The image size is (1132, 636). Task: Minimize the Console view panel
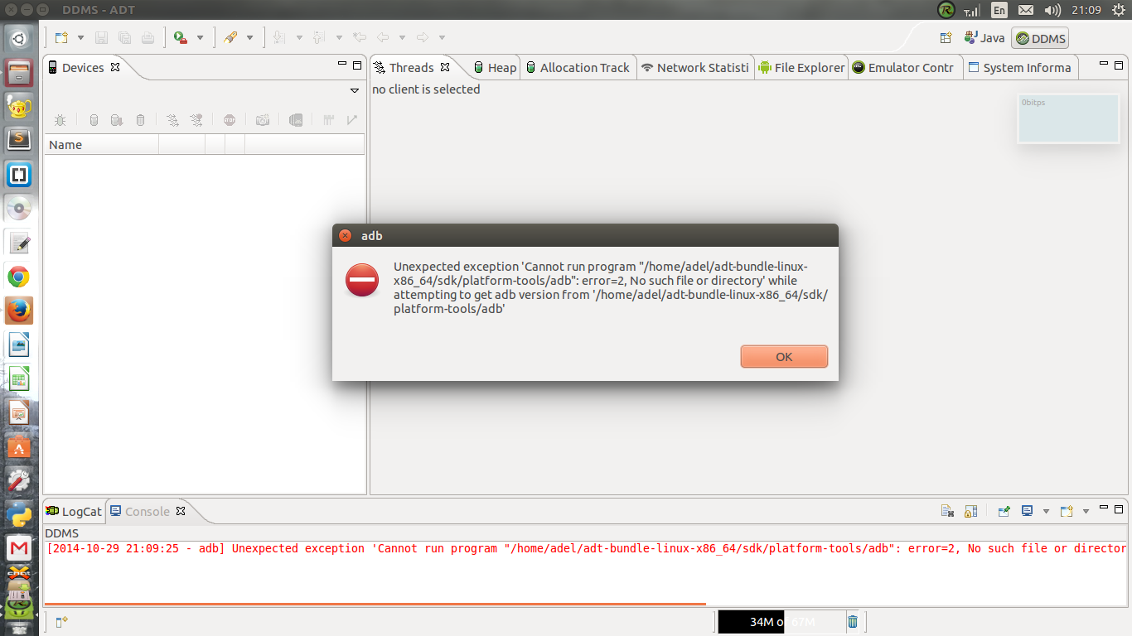coord(1103,508)
